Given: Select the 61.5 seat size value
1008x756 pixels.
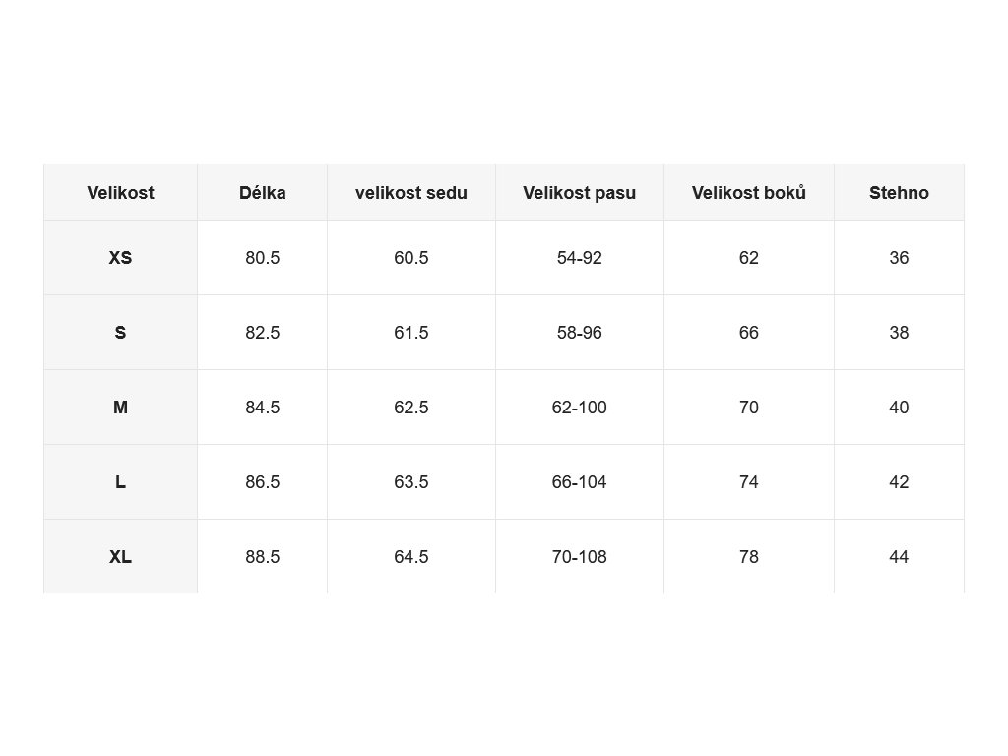Looking at the screenshot, I should (411, 333).
